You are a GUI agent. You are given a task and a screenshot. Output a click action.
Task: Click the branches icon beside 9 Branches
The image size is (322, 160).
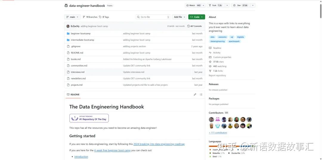click(84, 17)
